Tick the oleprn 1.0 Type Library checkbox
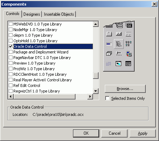The width and height of the screenshot is (159, 141). (x=10, y=35)
